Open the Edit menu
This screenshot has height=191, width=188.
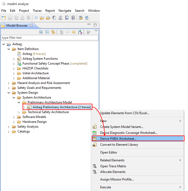(13, 11)
